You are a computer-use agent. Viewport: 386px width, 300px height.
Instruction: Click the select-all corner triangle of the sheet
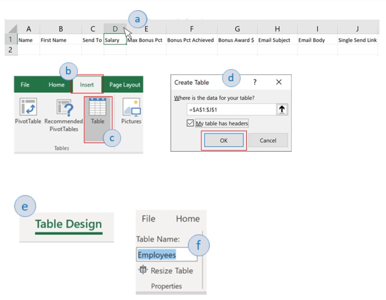click(x=12, y=29)
